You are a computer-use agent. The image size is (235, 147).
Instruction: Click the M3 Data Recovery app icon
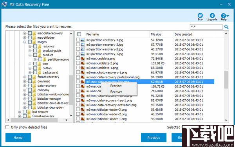4,4
